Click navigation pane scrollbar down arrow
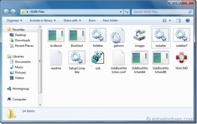This screenshot has width=197, height=124. 40,105
